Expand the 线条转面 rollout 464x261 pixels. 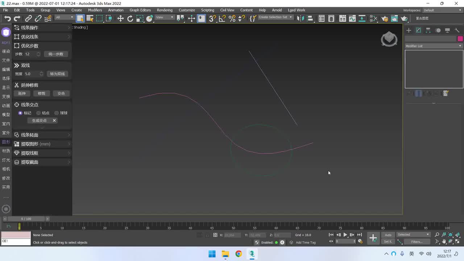[x=42, y=135]
